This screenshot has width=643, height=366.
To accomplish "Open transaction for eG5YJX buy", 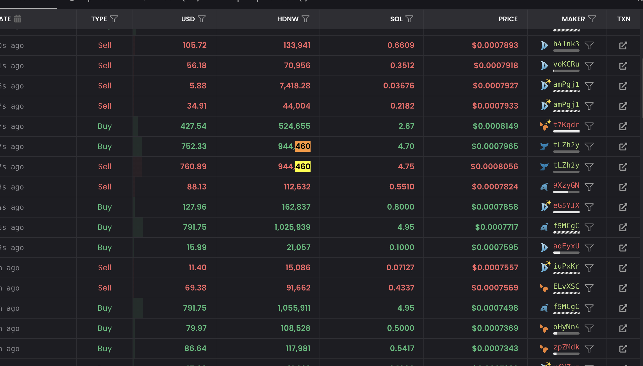I will click(623, 207).
